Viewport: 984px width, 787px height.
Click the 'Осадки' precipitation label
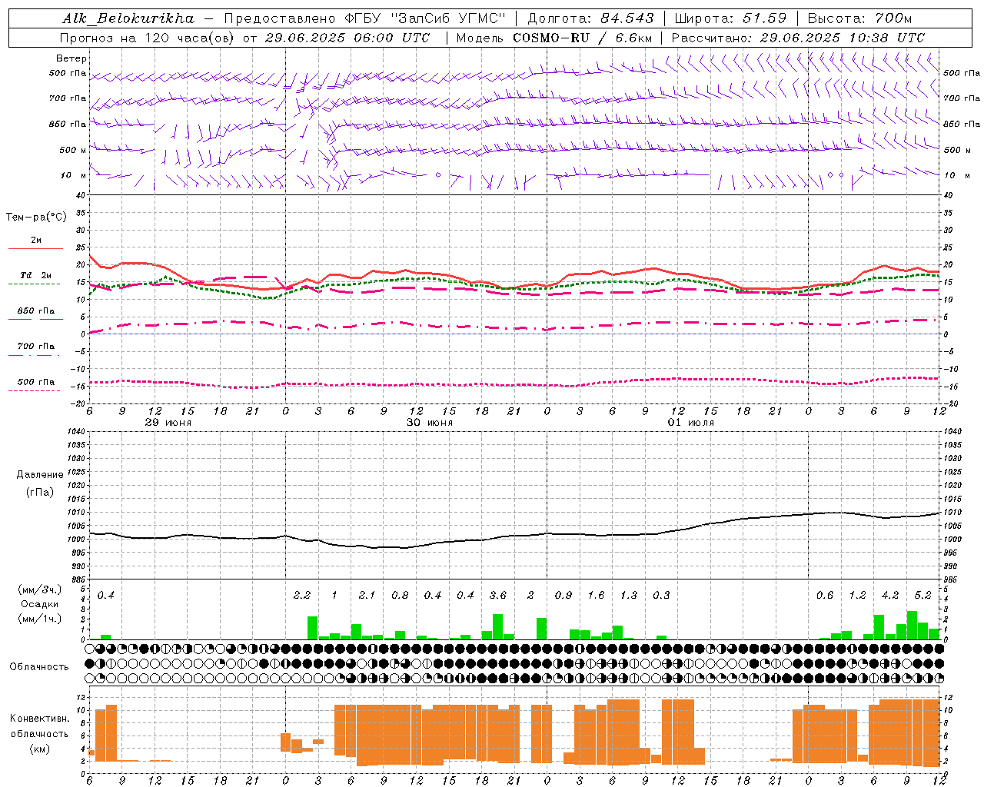click(40, 604)
